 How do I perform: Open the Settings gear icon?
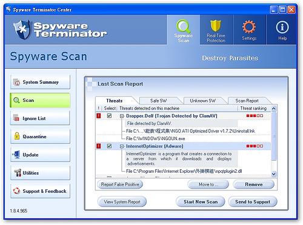[249, 27]
